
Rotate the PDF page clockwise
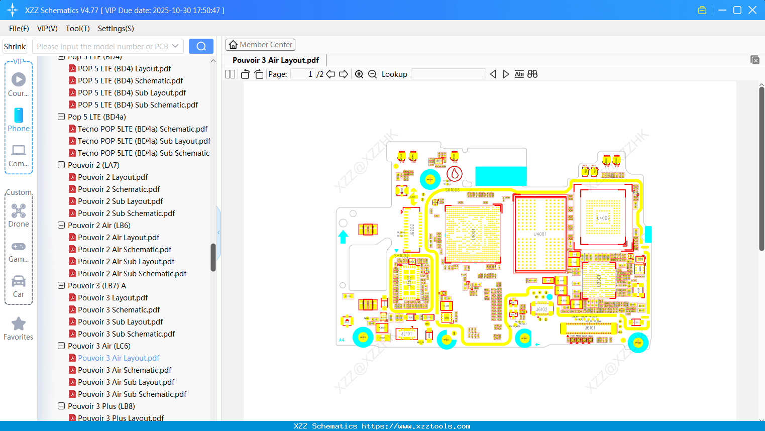pos(258,74)
